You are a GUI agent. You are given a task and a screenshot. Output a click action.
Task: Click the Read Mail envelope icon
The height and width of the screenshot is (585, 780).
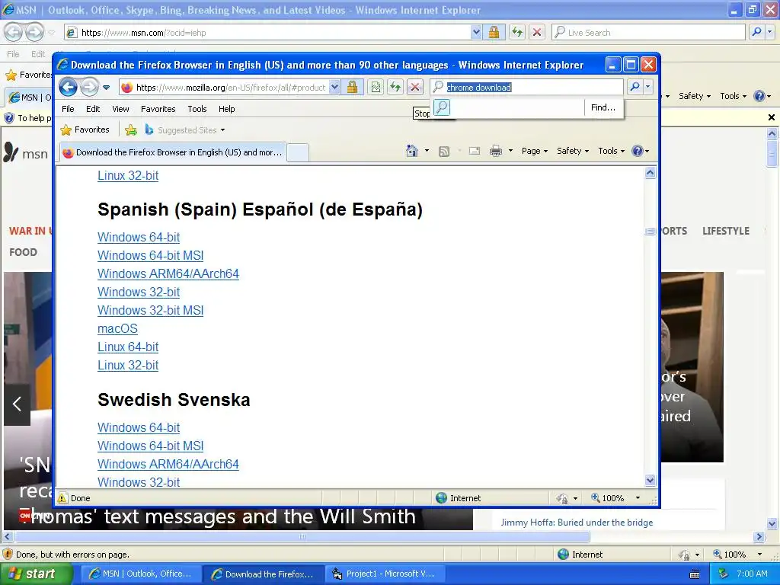(x=475, y=151)
